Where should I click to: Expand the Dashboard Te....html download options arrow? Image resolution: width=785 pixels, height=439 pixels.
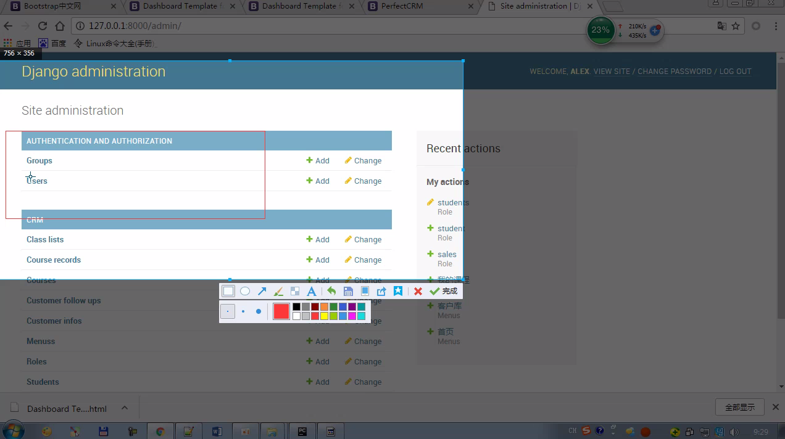click(125, 408)
